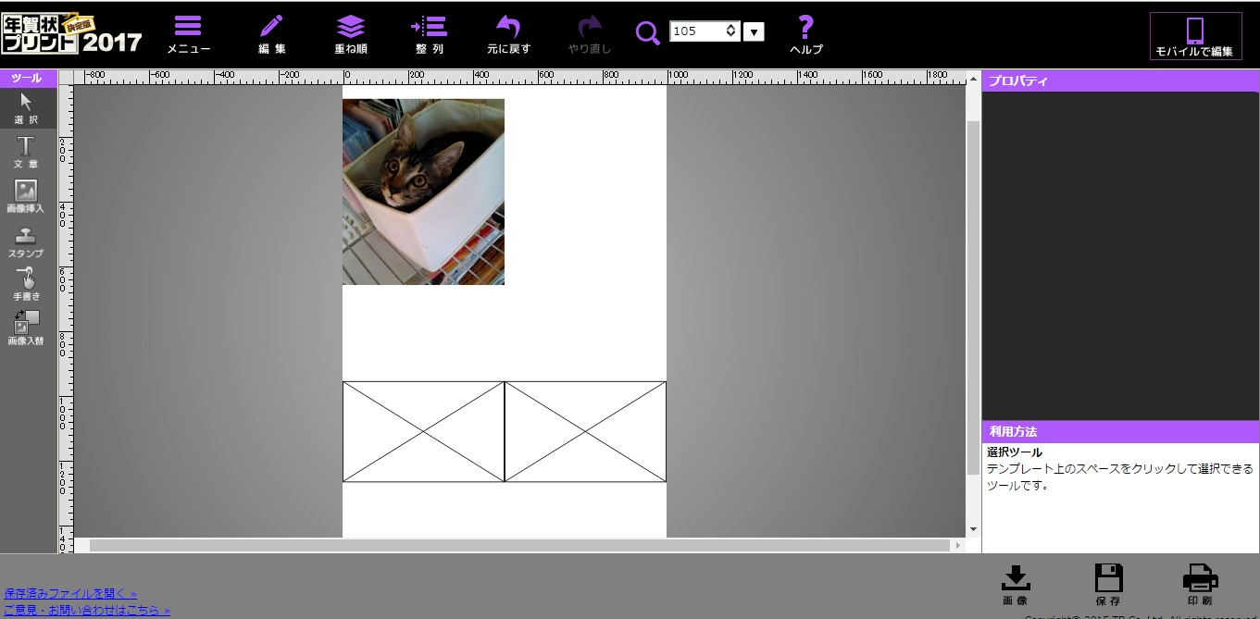Open the ご意見・お問い合わせはこちら link

pos(87,611)
